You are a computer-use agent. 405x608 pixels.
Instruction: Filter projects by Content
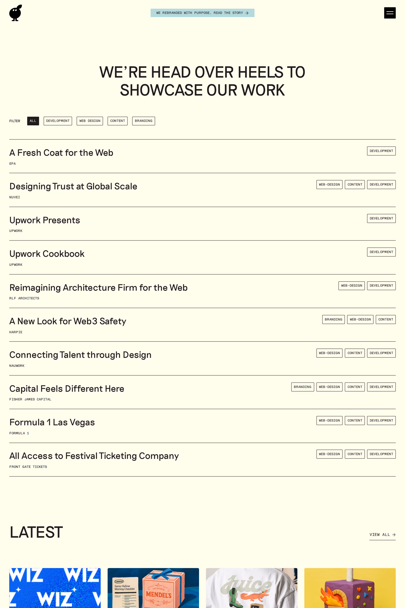pyautogui.click(x=117, y=121)
